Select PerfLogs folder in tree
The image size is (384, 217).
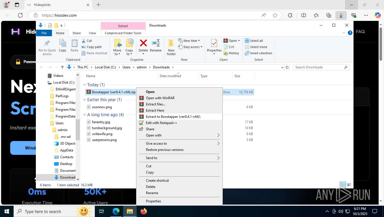tap(62, 96)
